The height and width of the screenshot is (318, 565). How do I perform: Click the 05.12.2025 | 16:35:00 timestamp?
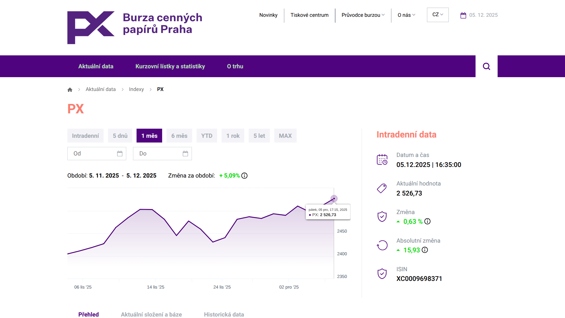pyautogui.click(x=429, y=165)
